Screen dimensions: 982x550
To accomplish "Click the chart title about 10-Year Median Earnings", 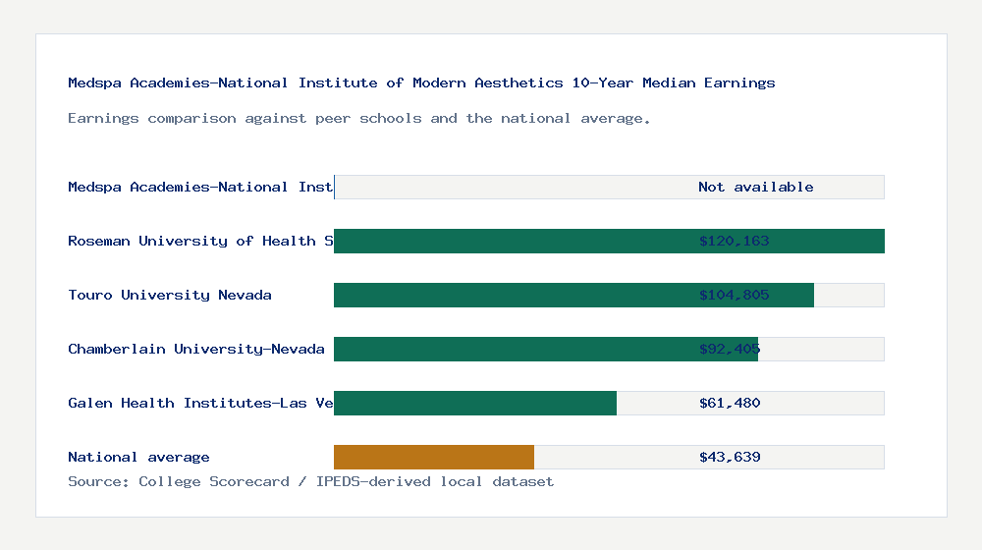I will (421, 82).
